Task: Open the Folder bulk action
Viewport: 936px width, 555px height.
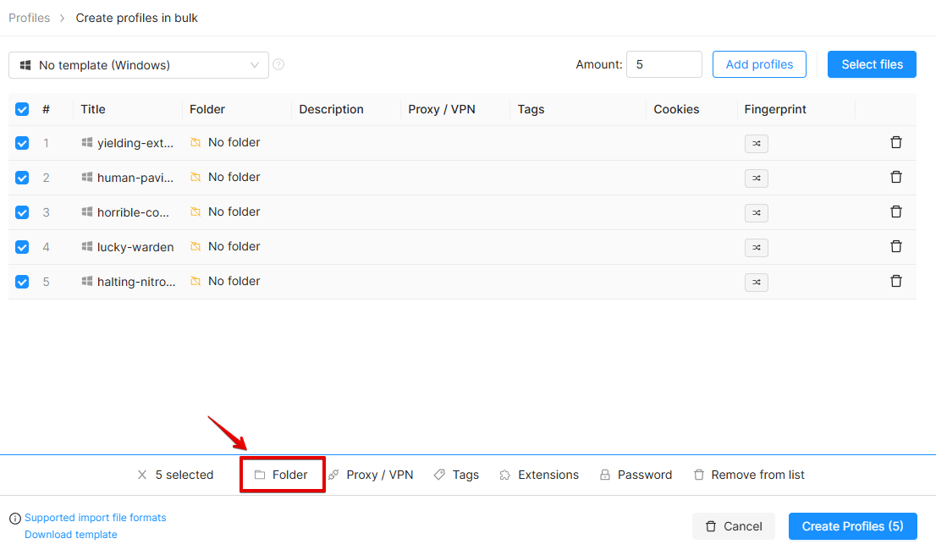Action: pyautogui.click(x=281, y=475)
